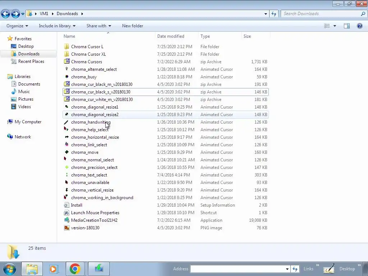This screenshot has height=276, width=368.
Task: Click the search magnifier icon
Action: (363, 14)
